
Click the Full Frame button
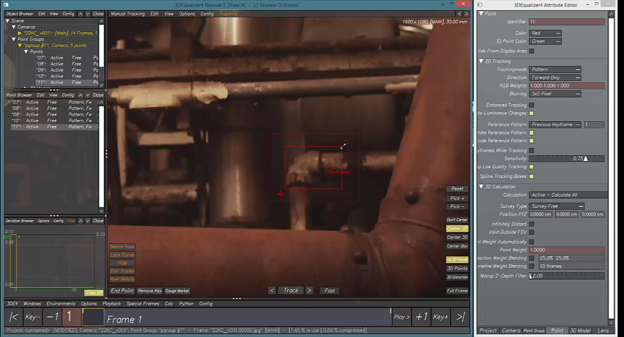tap(457, 291)
